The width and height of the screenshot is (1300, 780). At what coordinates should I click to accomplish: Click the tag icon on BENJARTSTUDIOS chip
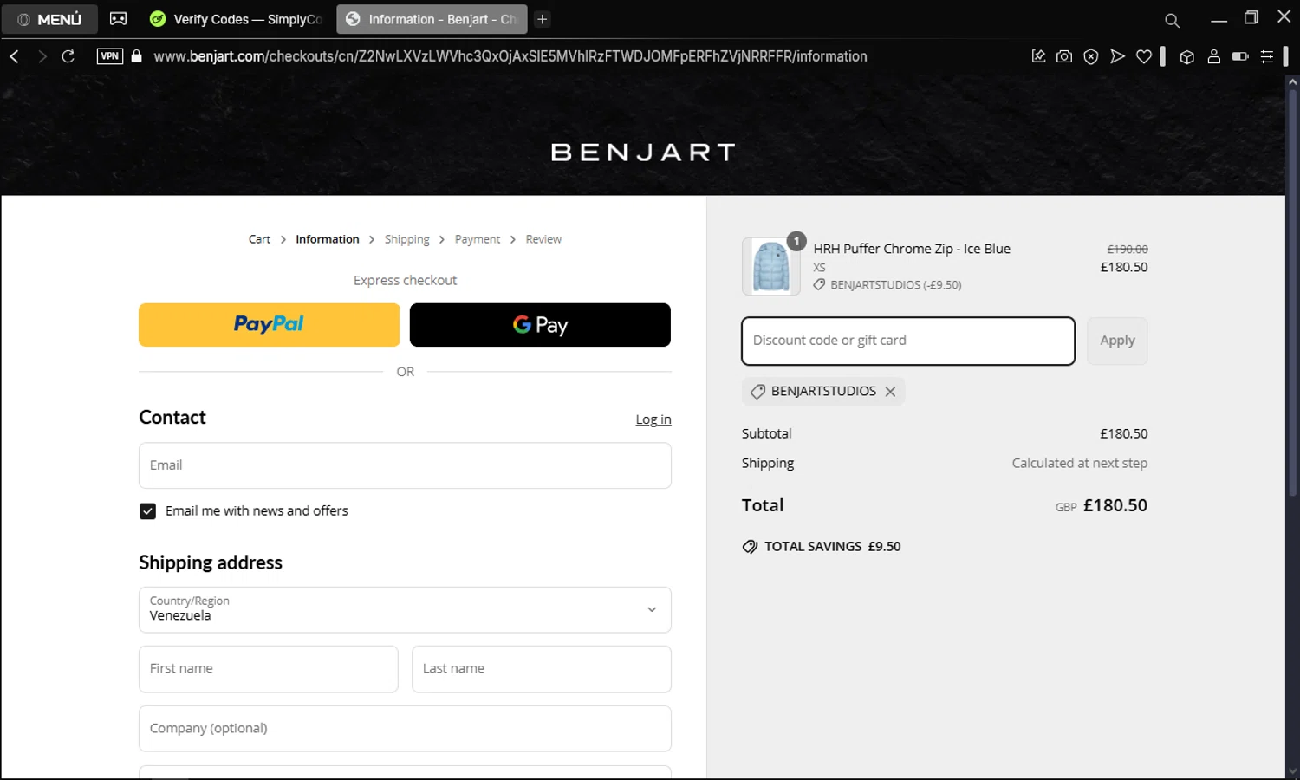(x=757, y=392)
